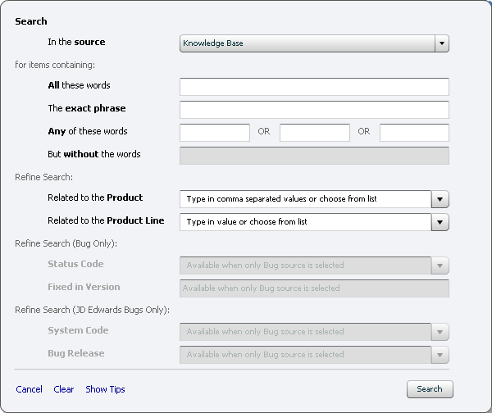Open the source dropdown arrow

(441, 43)
